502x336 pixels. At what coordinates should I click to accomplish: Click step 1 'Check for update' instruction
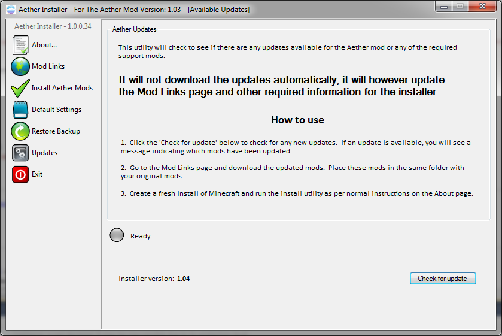(x=296, y=147)
